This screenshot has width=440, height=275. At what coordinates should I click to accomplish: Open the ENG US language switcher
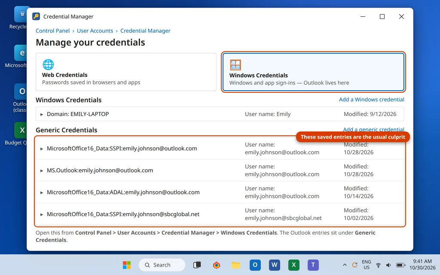pos(366,265)
